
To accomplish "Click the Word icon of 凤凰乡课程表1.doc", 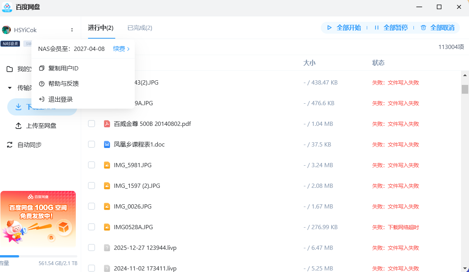I will pos(107,145).
